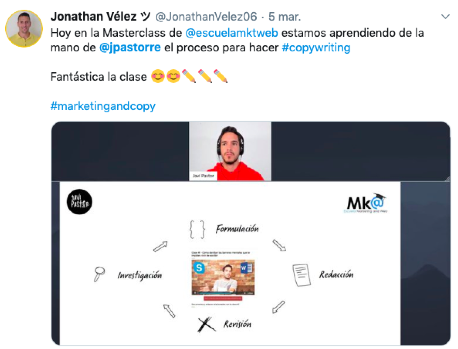Click the Mk@ school logo
Viewport: 458px width, 349px height.
(x=366, y=203)
